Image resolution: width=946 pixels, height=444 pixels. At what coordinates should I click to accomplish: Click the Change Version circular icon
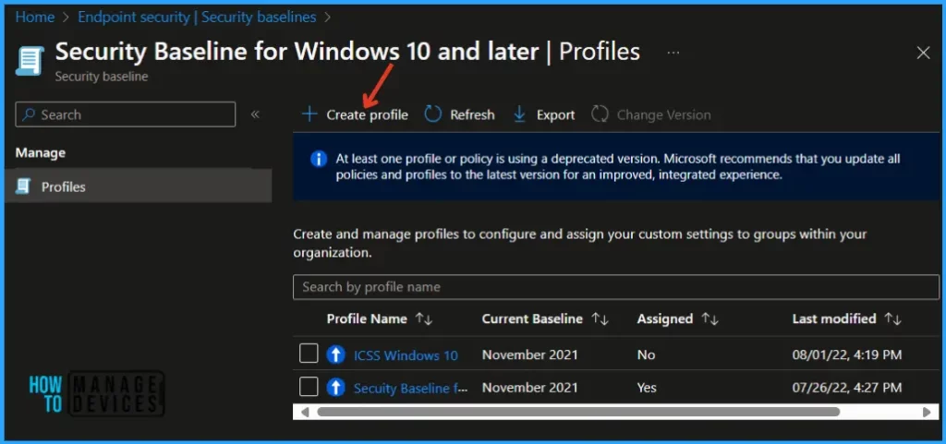(600, 114)
